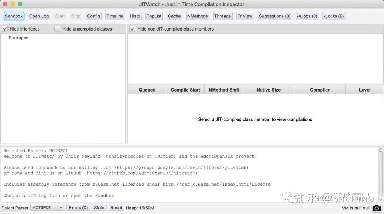Take a snapshot with camera icon
384x214 pixels.
[377, 208]
